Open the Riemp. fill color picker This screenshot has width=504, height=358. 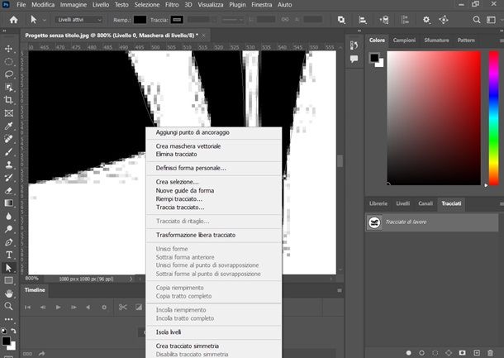(x=140, y=20)
